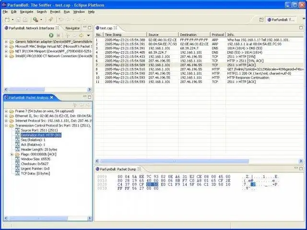The image size is (307, 230).
Task: Click the Source Port field icon
Action: tap(18, 130)
